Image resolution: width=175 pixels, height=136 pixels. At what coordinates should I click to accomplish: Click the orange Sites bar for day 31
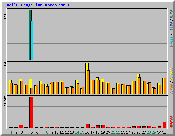coord(165,86)
